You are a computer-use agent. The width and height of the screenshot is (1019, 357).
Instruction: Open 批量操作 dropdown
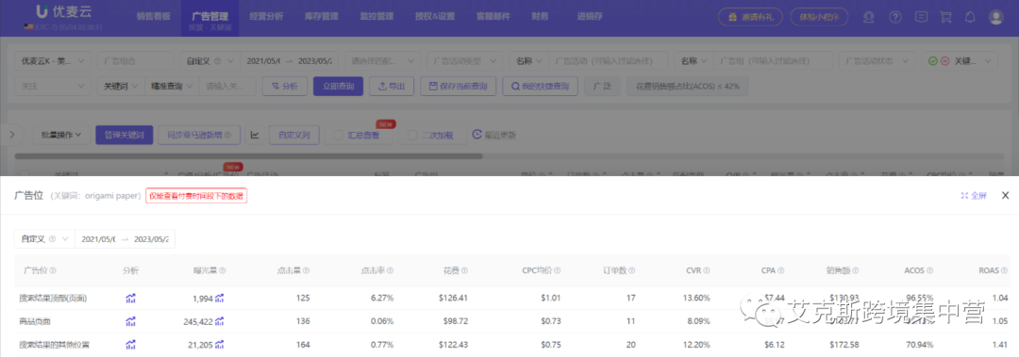tap(61, 135)
